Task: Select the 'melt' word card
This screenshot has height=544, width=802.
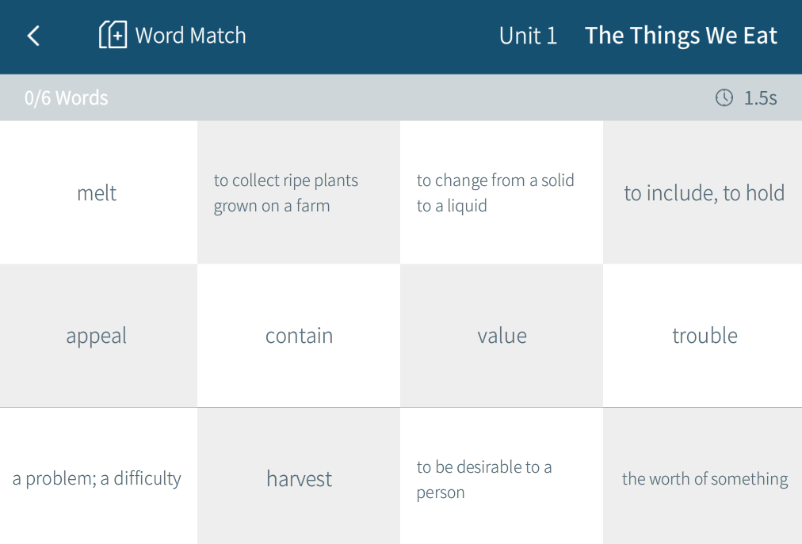Action: tap(97, 193)
